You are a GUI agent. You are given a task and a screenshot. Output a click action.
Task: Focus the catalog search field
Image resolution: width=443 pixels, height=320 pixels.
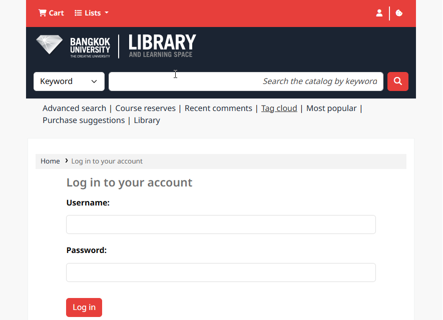(246, 81)
